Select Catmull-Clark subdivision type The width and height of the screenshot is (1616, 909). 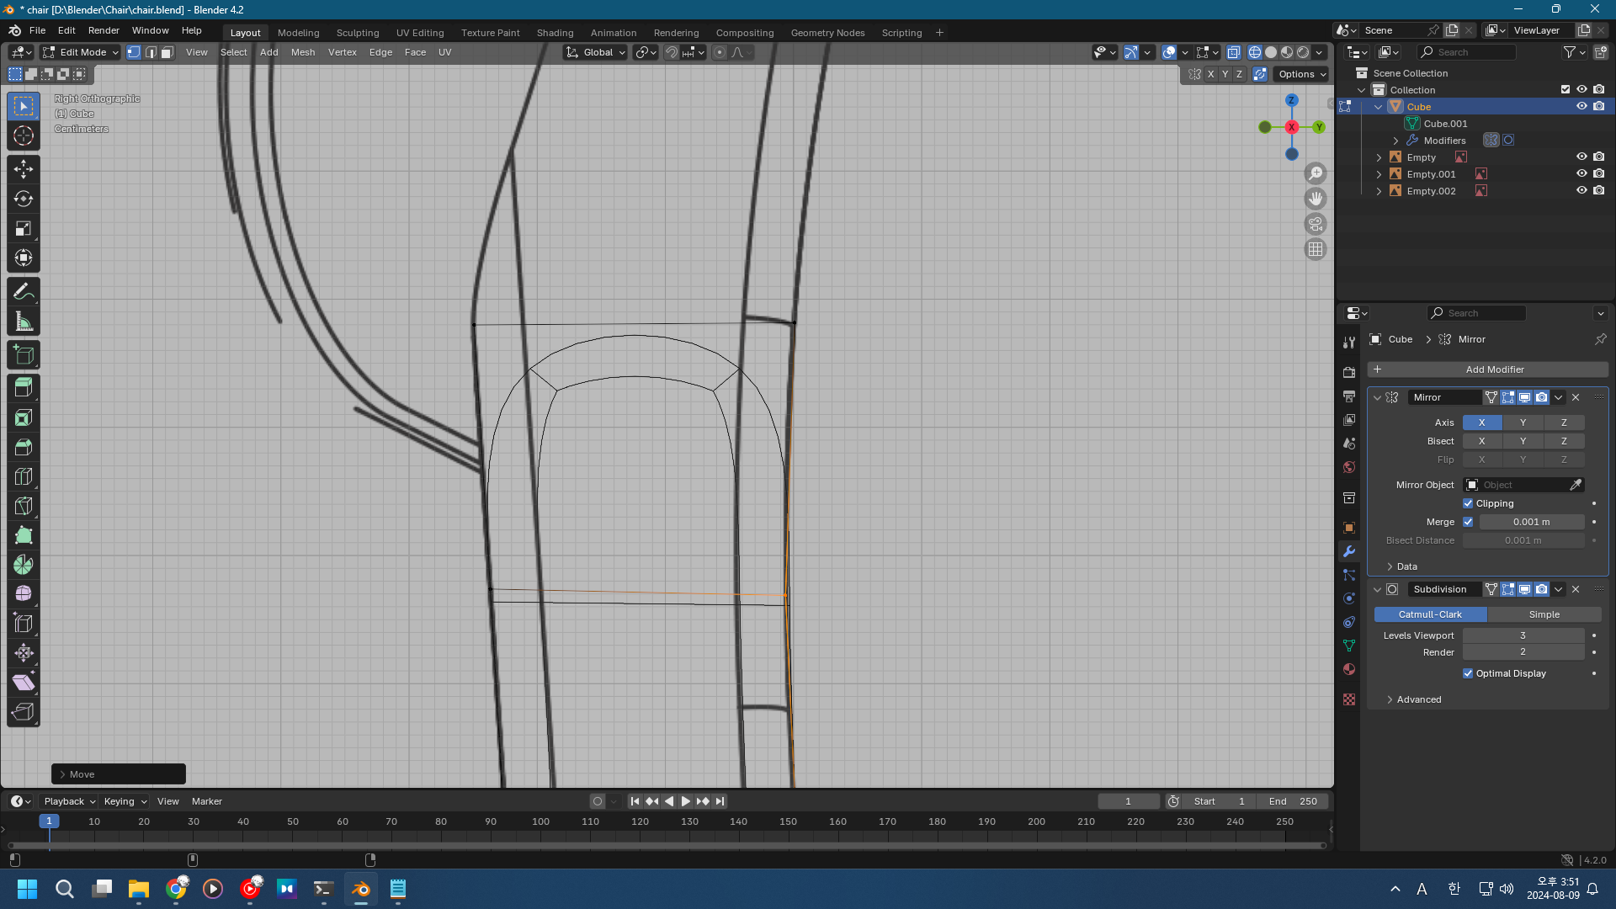click(x=1430, y=614)
